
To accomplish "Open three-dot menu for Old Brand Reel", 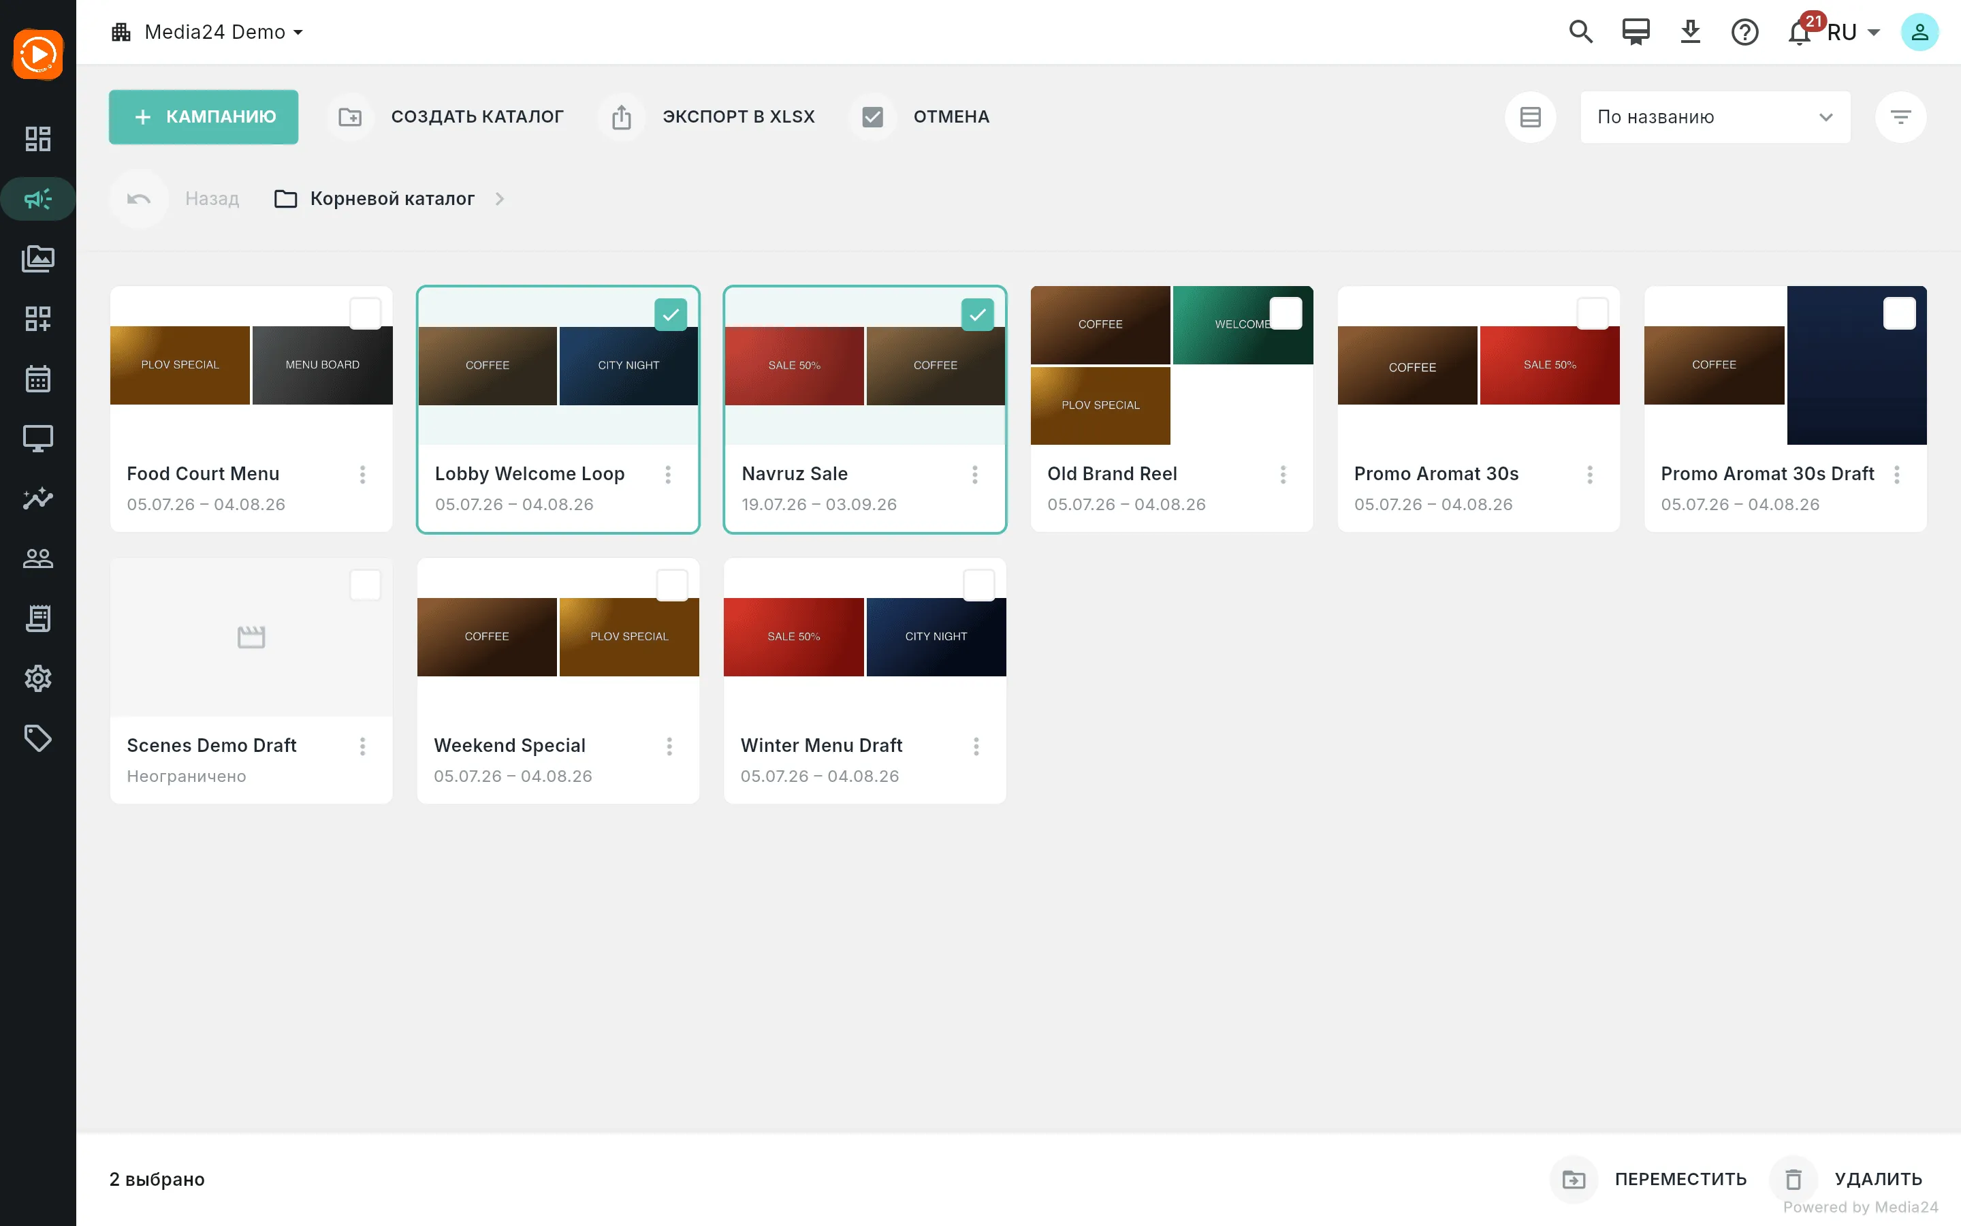I will point(1283,474).
